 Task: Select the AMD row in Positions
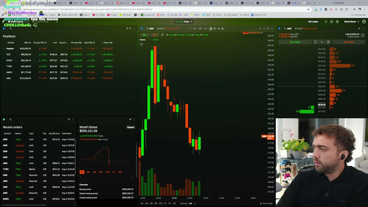pyautogui.click(x=58, y=78)
